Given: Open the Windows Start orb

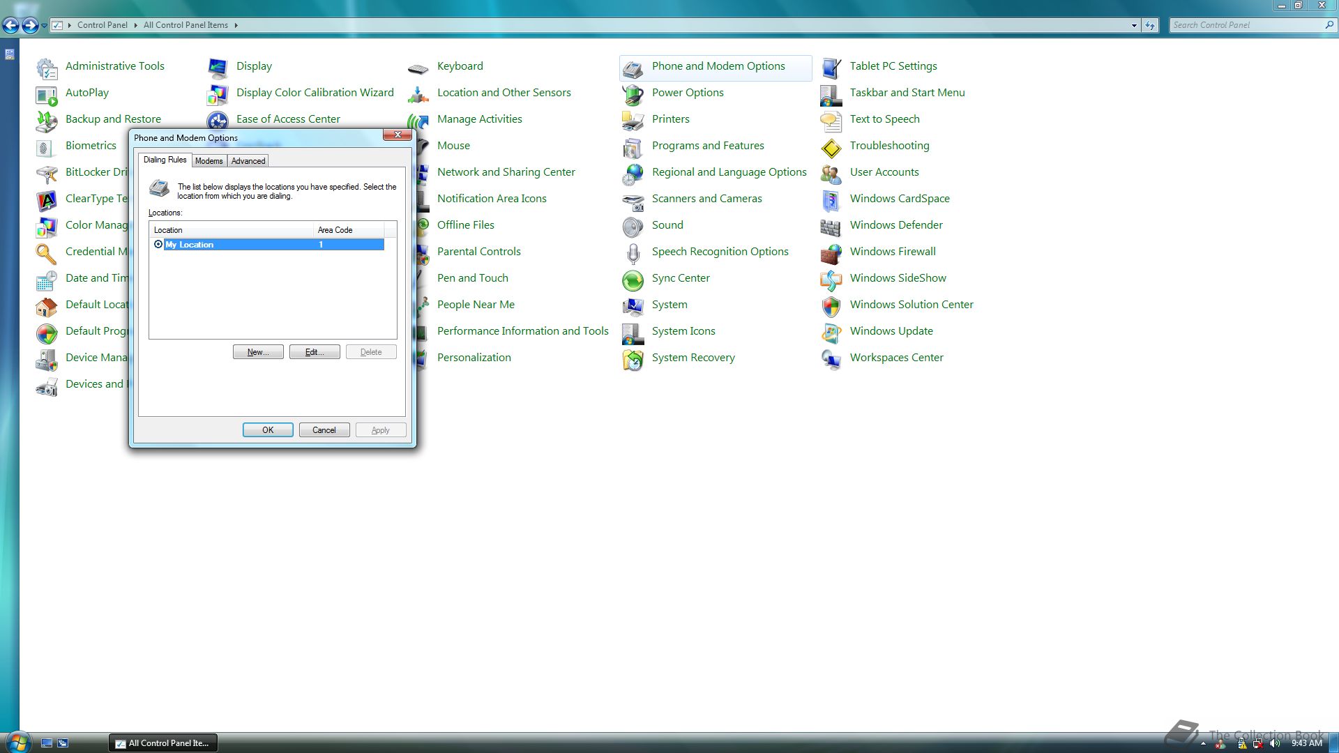Looking at the screenshot, I should pos(18,741).
